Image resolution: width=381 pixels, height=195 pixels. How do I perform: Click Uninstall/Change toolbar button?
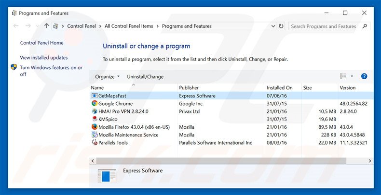point(145,77)
